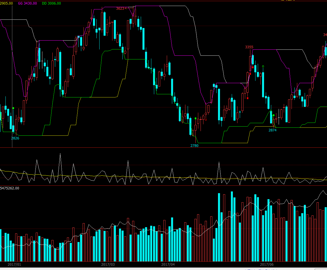This screenshot has width=327, height=270.
Task: Click the green down-arrow marker near the 2826 low
Action: point(13,108)
